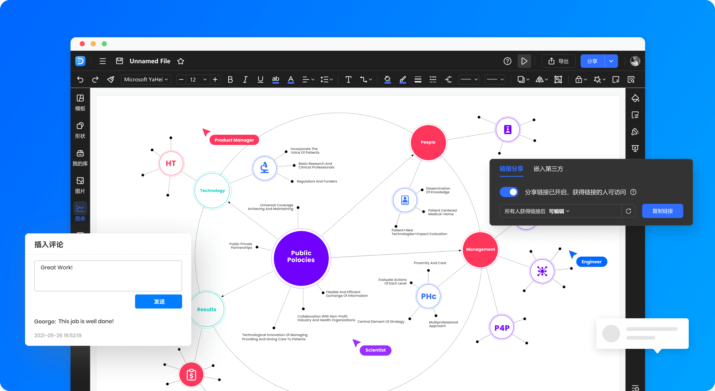Select the 链接分享 tab
The height and width of the screenshot is (391, 715).
[511, 169]
